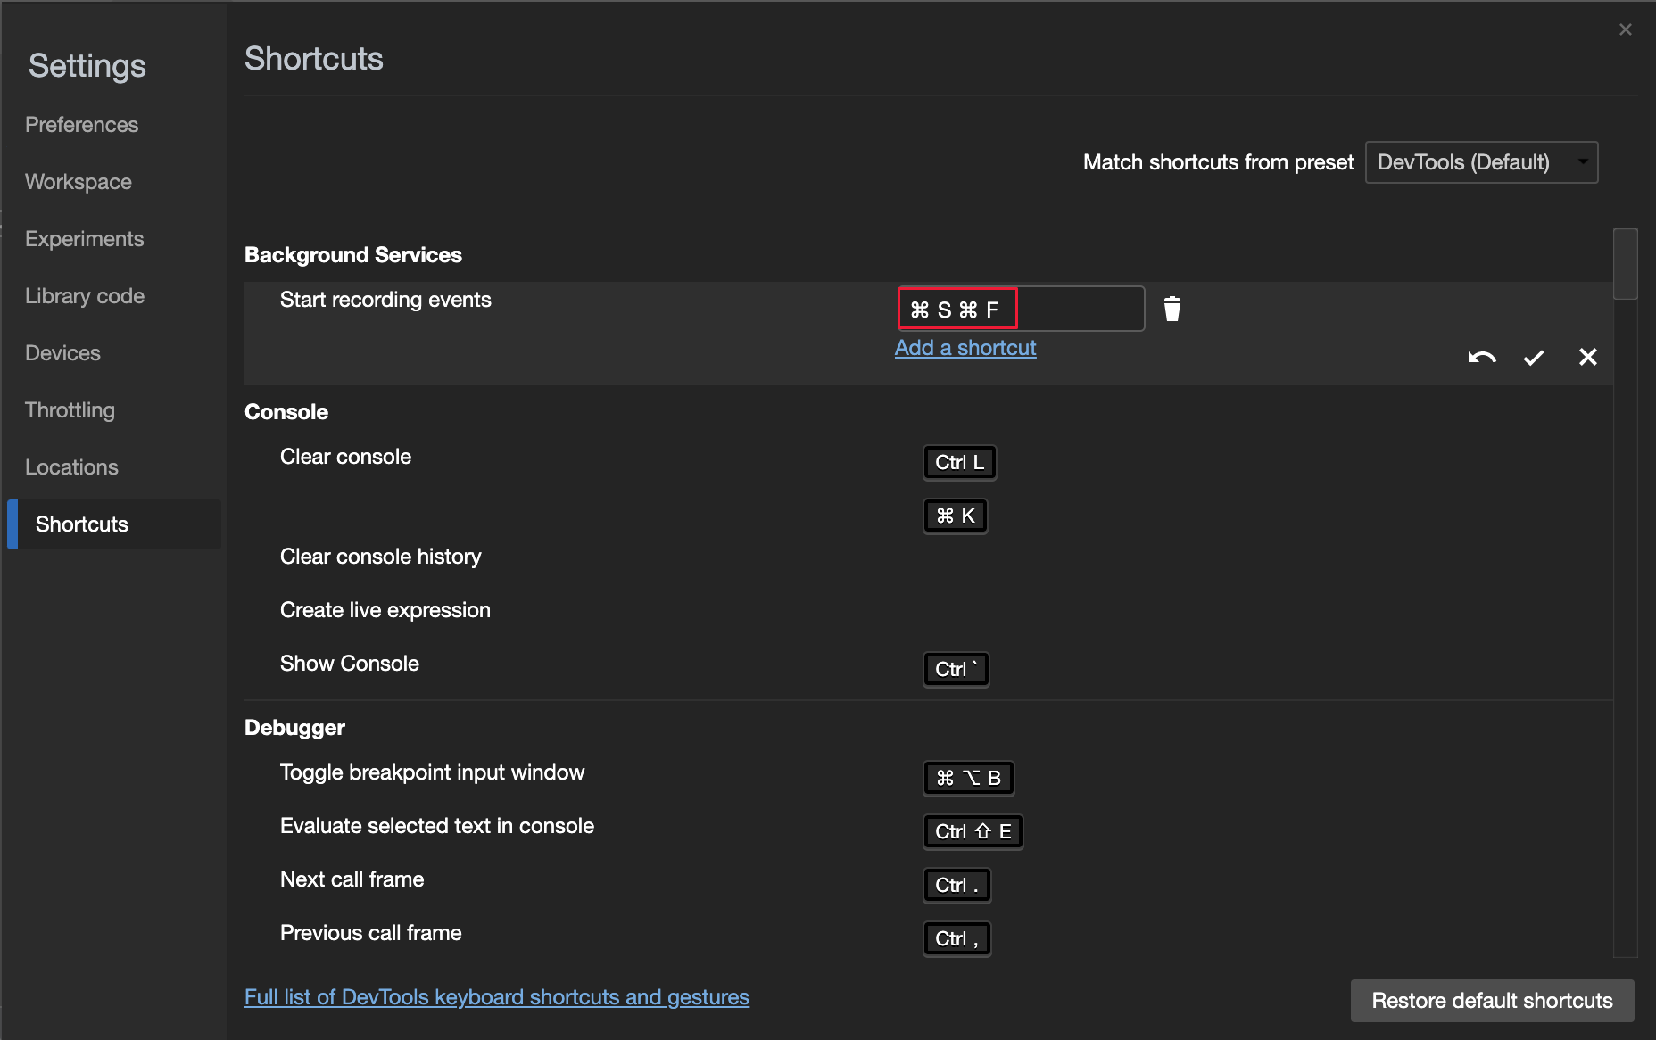This screenshot has width=1656, height=1040.
Task: Click the Add a shortcut link
Action: (965, 348)
